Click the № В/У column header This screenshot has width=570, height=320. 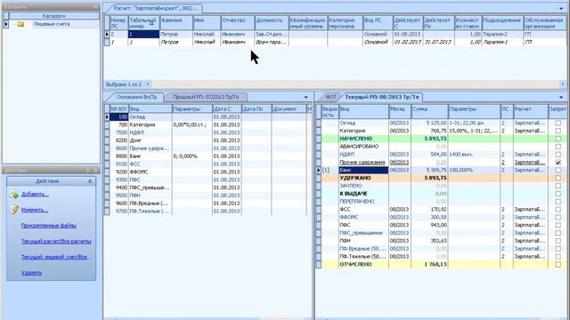click(118, 108)
